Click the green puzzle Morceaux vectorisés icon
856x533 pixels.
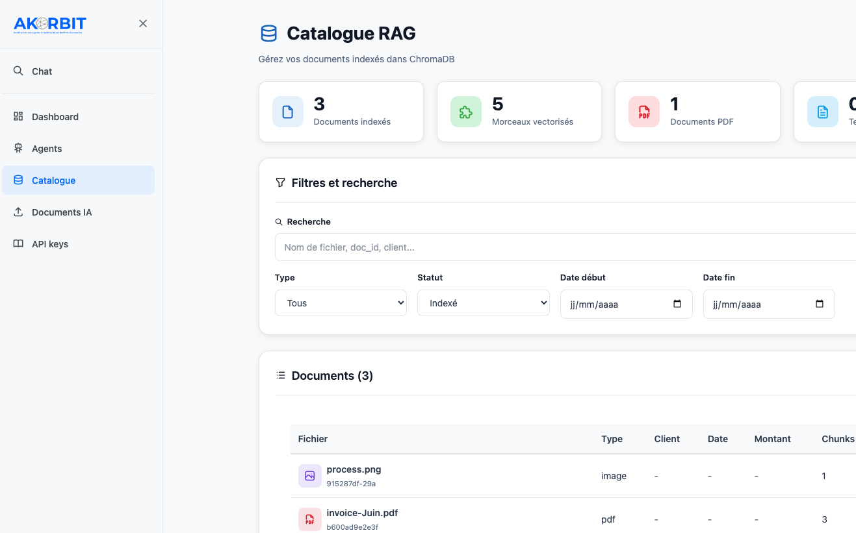tap(465, 112)
